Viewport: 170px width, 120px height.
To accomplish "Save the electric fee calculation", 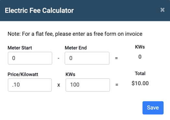I will tap(153, 108).
